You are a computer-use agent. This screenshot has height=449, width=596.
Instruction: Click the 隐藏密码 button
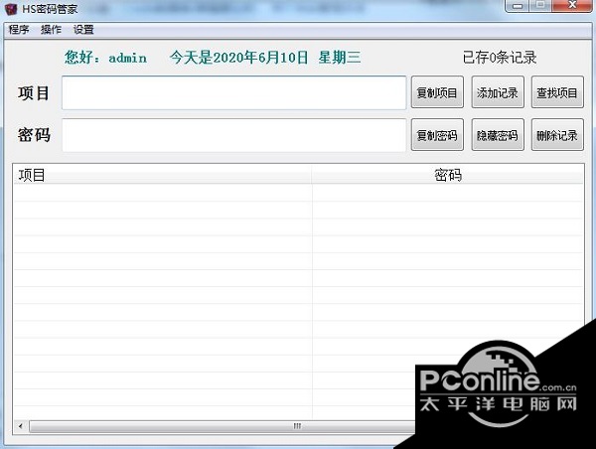pos(498,135)
